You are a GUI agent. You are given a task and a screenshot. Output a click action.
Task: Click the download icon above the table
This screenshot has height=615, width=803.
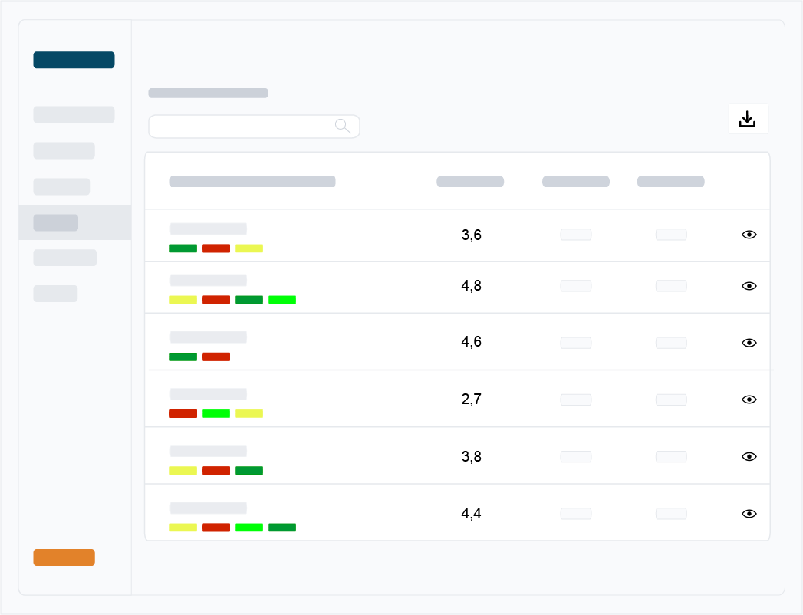pyautogui.click(x=747, y=119)
